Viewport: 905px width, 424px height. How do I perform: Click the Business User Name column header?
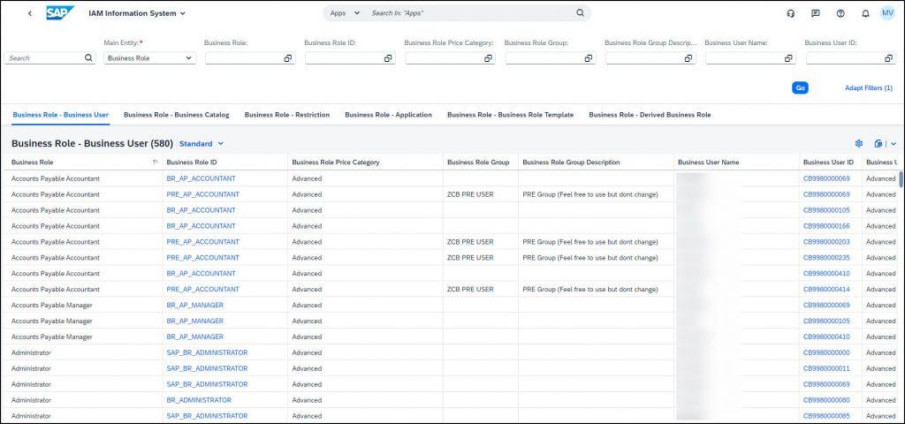736,163
